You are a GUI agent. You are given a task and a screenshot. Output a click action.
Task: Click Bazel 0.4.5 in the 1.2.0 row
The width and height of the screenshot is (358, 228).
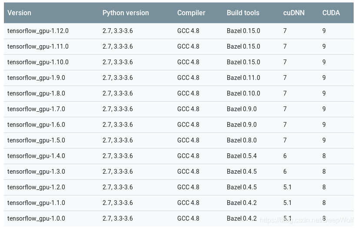(x=242, y=187)
